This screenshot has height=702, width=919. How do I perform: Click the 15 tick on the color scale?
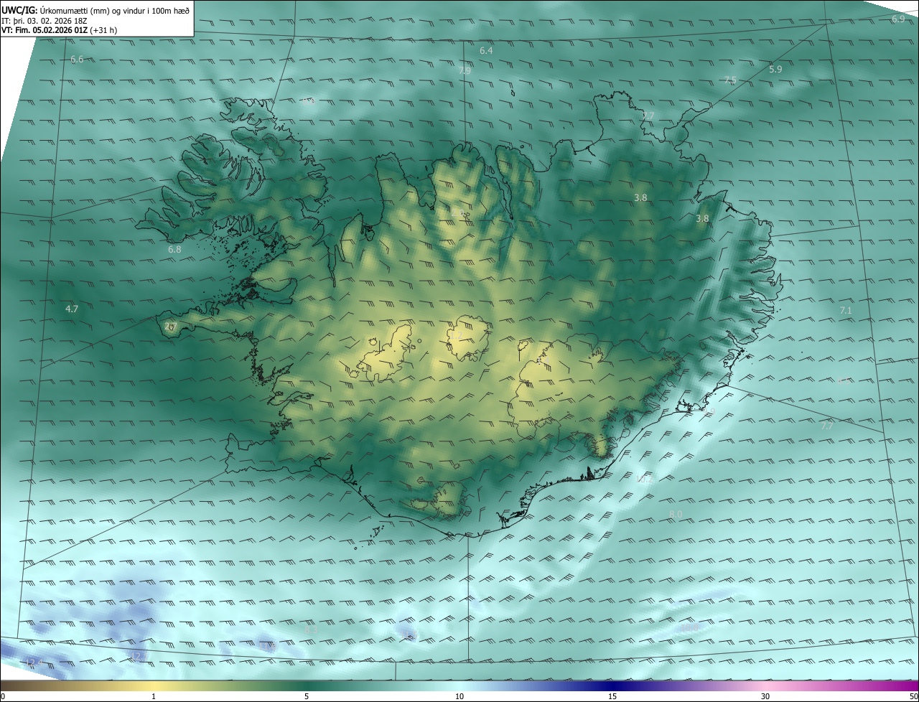point(612,696)
